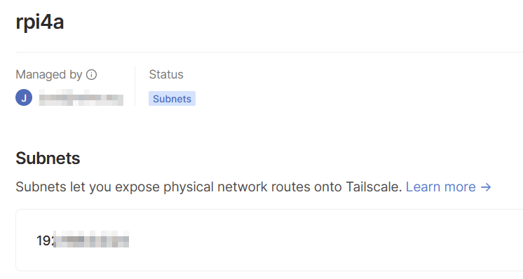
Task: Click the Status label
Action: coord(166,74)
